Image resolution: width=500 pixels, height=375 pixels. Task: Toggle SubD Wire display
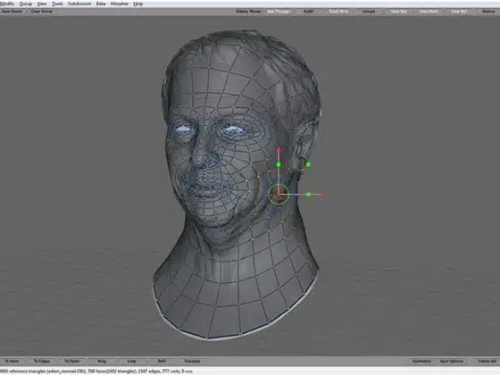(x=338, y=11)
